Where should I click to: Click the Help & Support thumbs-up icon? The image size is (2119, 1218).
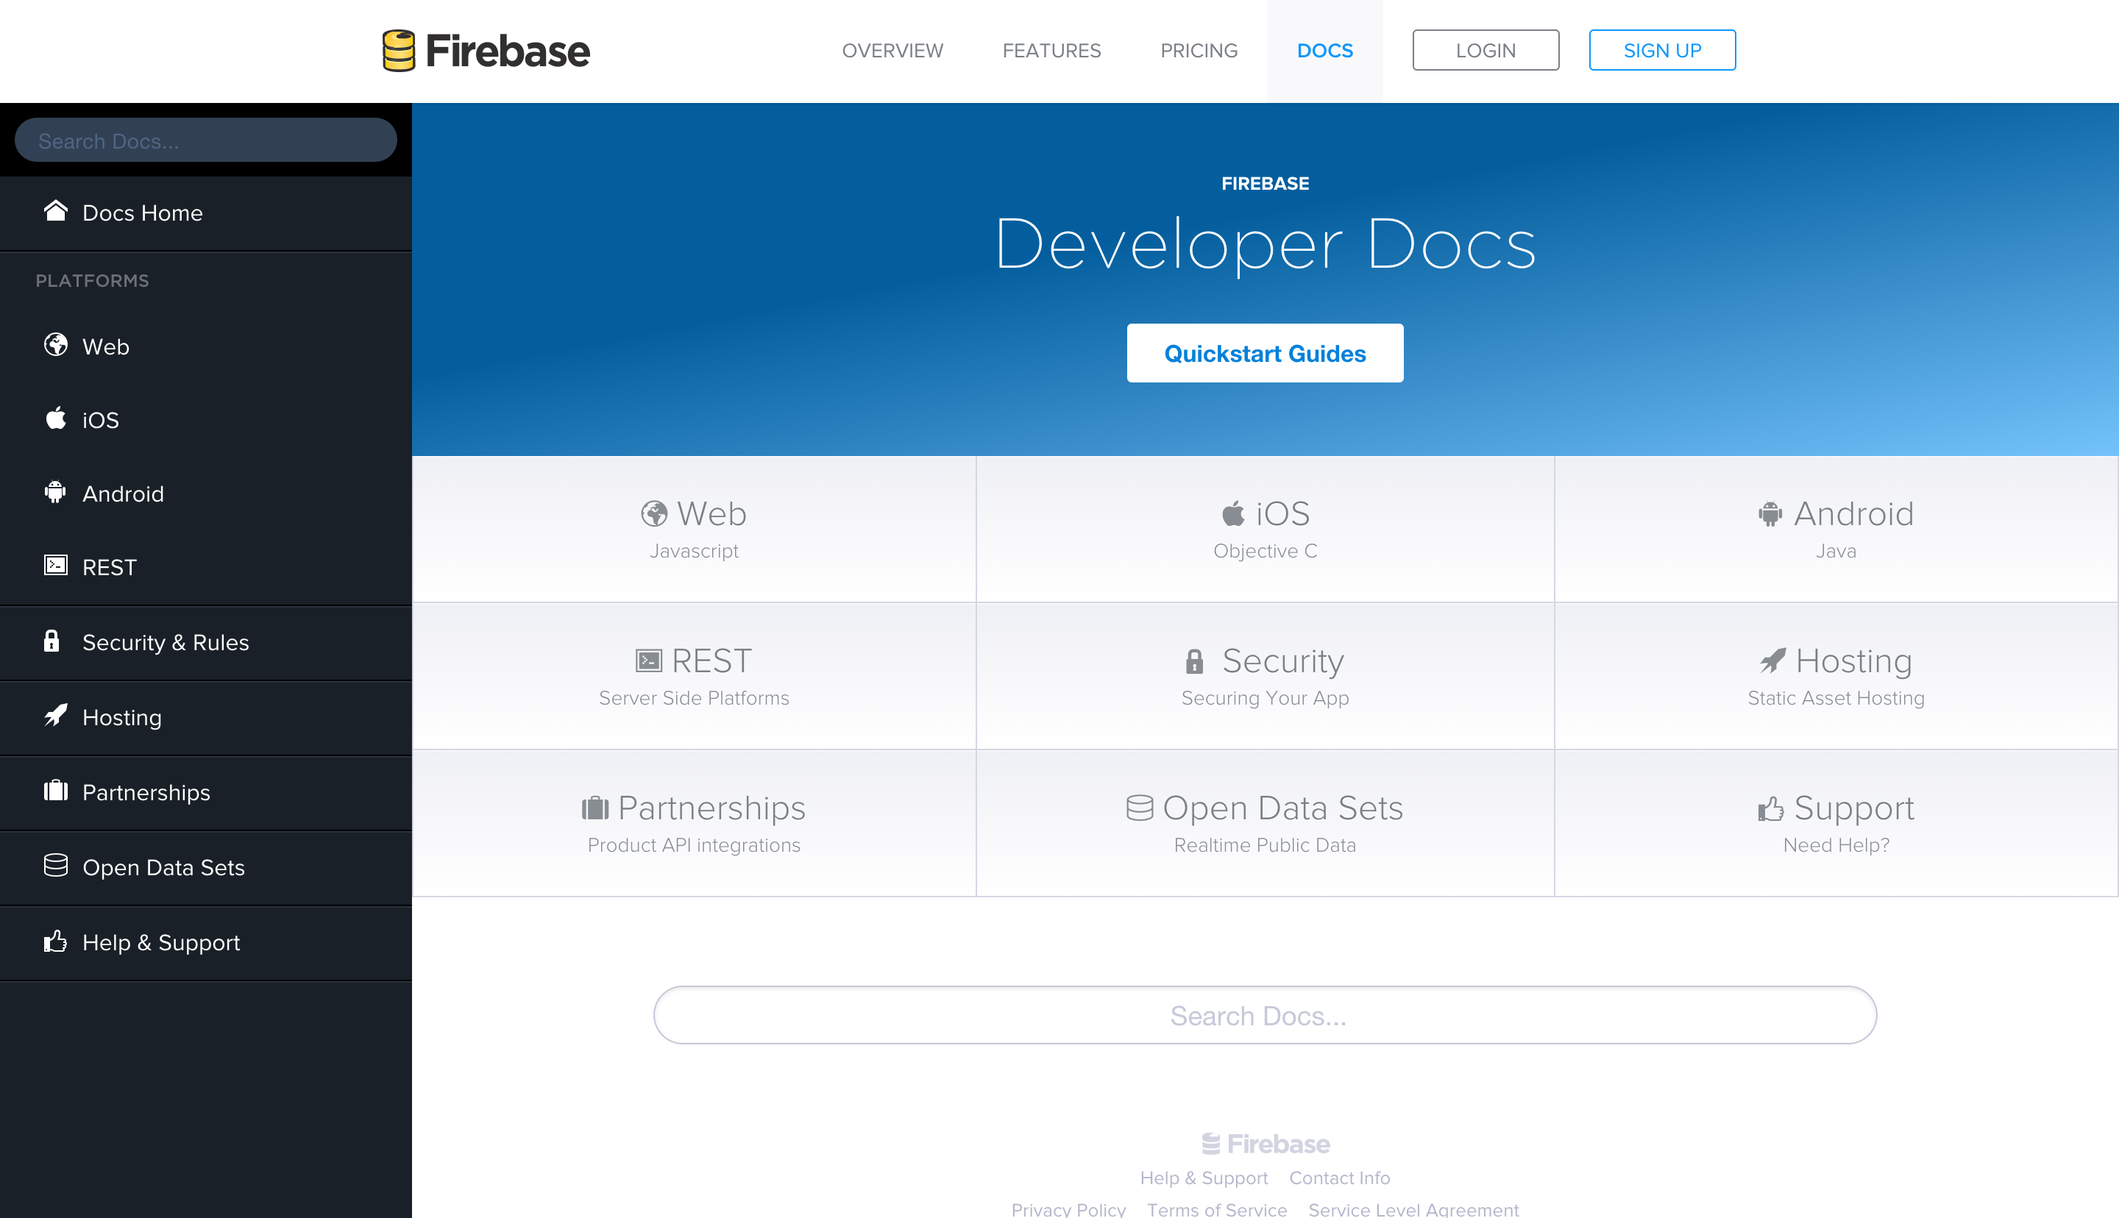(x=55, y=941)
